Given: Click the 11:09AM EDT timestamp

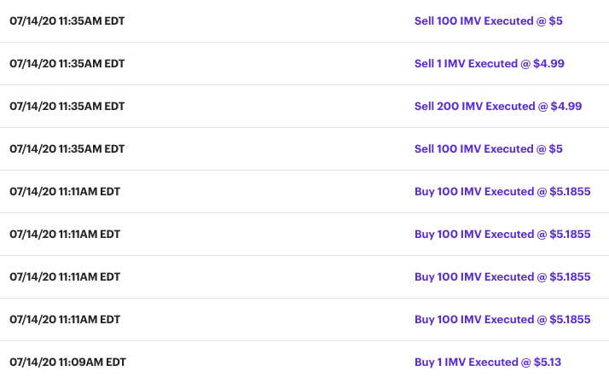Looking at the screenshot, I should coord(67,362).
